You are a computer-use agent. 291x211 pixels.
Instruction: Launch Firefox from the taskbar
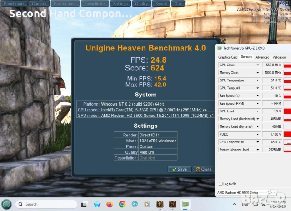tap(110, 204)
